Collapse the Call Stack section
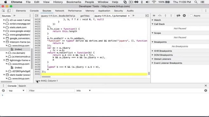The image size is (209, 117). [x=153, y=24]
